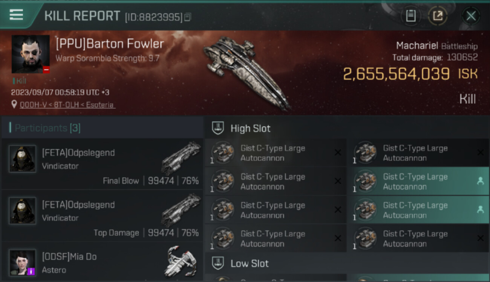The height and width of the screenshot is (282, 490).
Task: Toggle person icon on highlighted autocannon
Action: (x=480, y=181)
